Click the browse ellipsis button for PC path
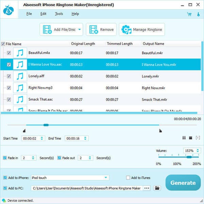Image resolution: width=204 pixels, height=204 pixels. 147,188
